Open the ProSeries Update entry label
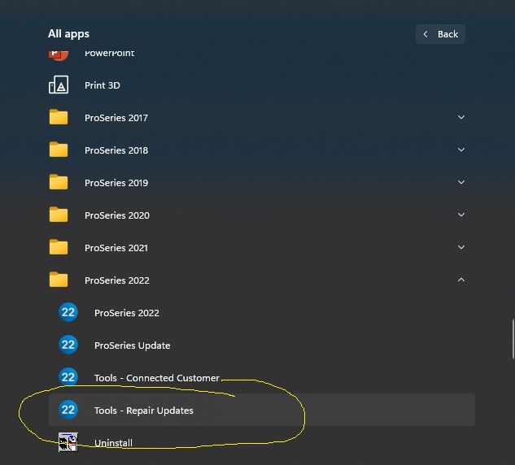The width and height of the screenshot is (515, 465). pyautogui.click(x=132, y=345)
